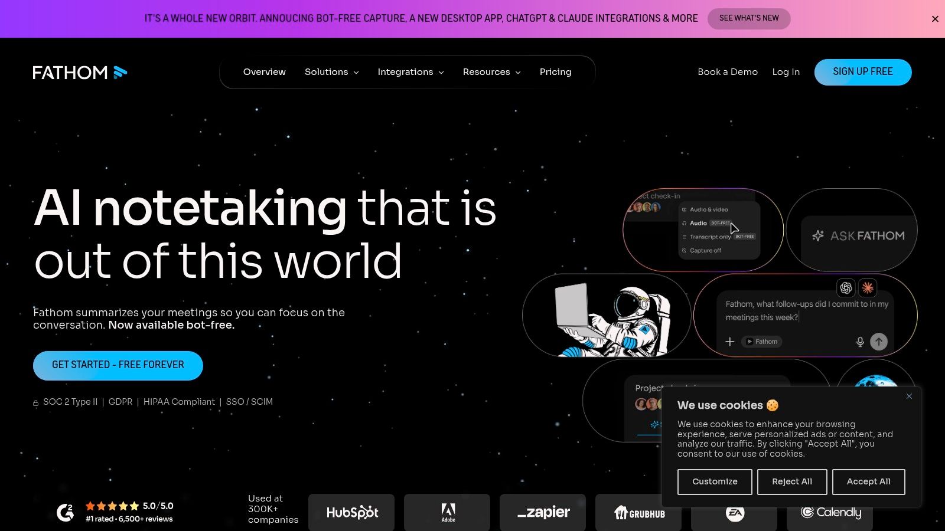Click the 'AI notetaking' headline text

tap(190, 208)
